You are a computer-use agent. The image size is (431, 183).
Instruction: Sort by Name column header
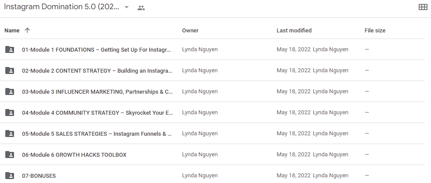12,31
